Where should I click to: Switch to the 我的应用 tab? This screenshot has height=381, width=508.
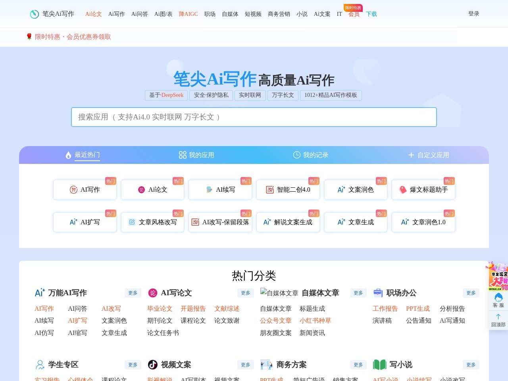[196, 155]
